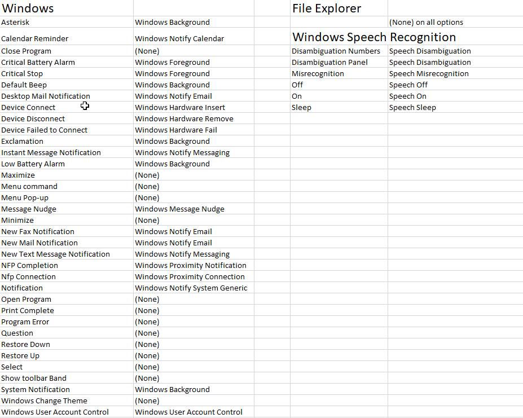
Task: Click the 'Restore Down' cell
Action: (67, 344)
